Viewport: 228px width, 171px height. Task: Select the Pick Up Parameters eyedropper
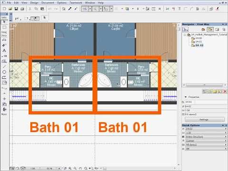pyautogui.click(x=70, y=9)
